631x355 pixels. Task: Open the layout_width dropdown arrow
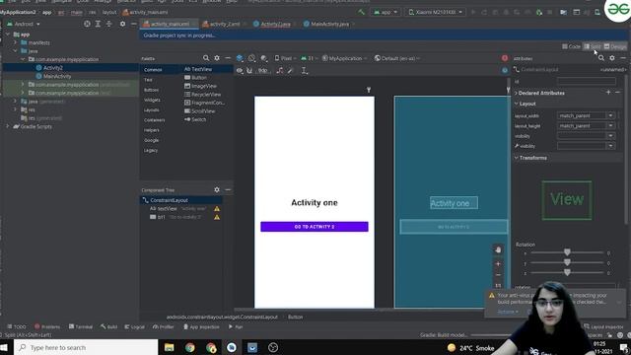[610, 115]
